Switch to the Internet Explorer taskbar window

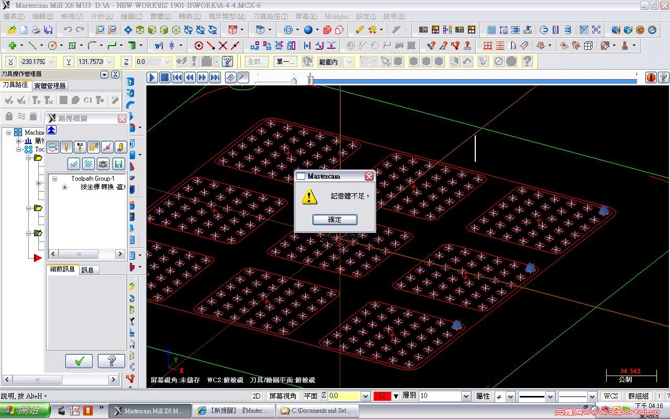[x=234, y=411]
